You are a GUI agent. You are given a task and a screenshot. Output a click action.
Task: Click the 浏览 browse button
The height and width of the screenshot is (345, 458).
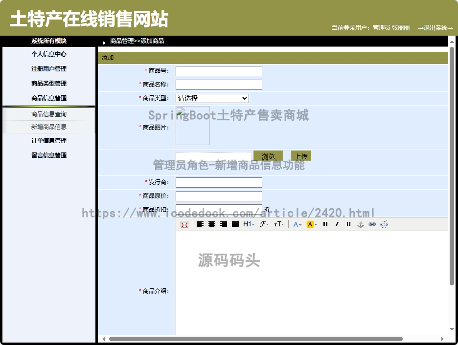click(x=268, y=156)
